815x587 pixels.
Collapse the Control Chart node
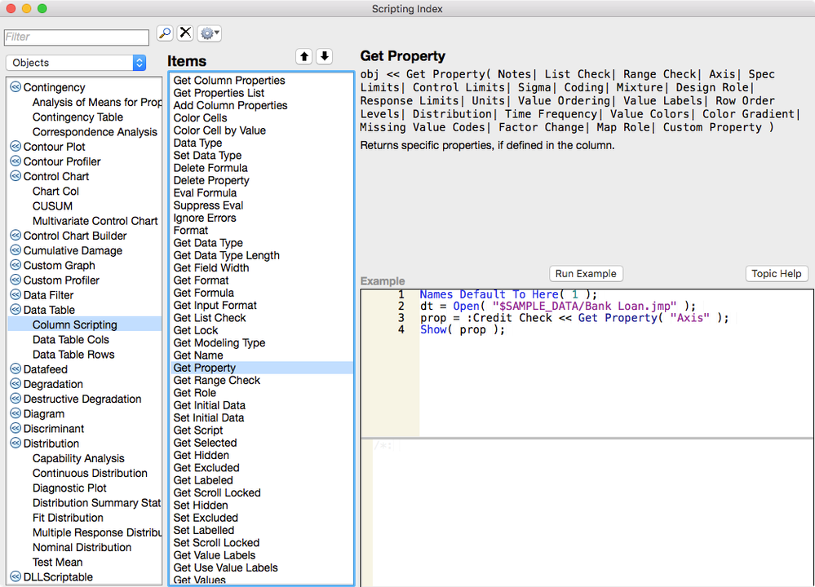tap(16, 177)
